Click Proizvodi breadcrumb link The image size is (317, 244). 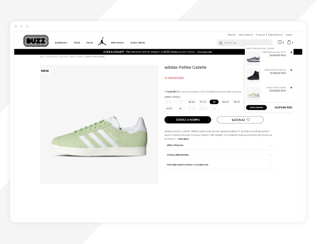point(63,57)
